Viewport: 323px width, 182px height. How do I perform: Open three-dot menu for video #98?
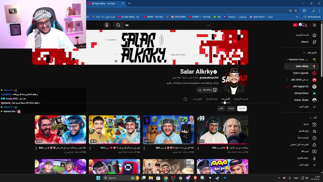click(144, 148)
